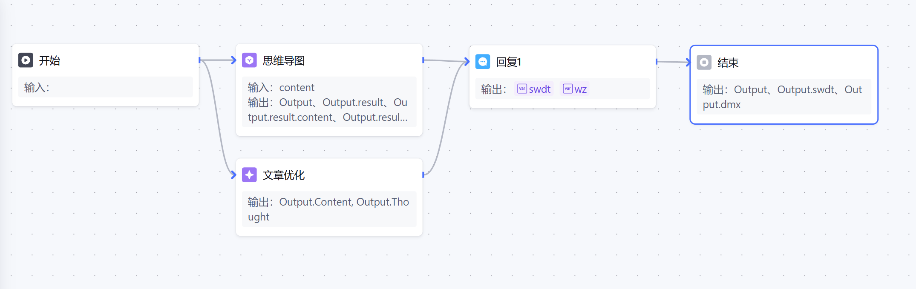This screenshot has height=289, width=916.
Task: Click the 开始 node play icon
Action: [26, 60]
